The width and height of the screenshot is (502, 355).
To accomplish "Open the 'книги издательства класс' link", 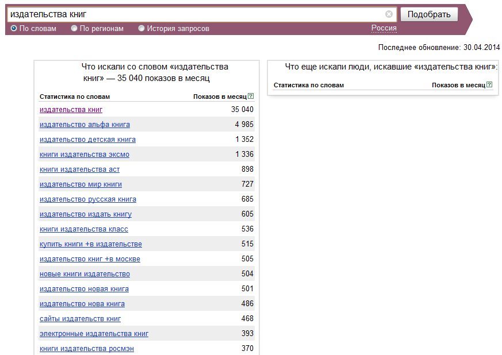I will [x=84, y=229].
